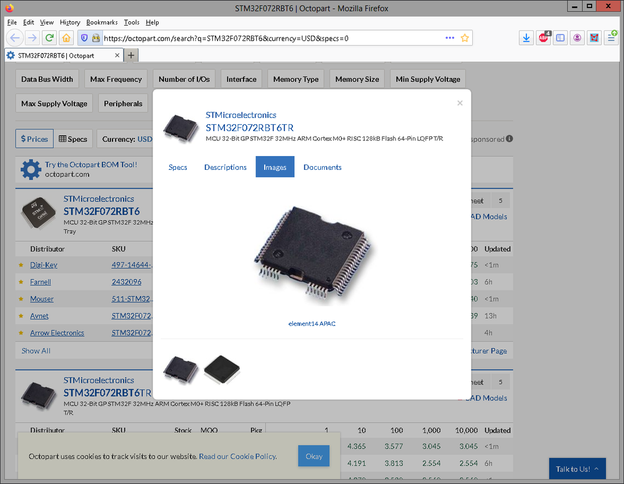The width and height of the screenshot is (624, 484).
Task: Expand the Data Bus Width filter
Action: pos(47,79)
